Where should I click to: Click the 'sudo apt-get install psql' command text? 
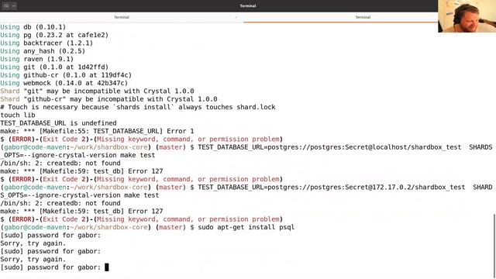coord(246,227)
